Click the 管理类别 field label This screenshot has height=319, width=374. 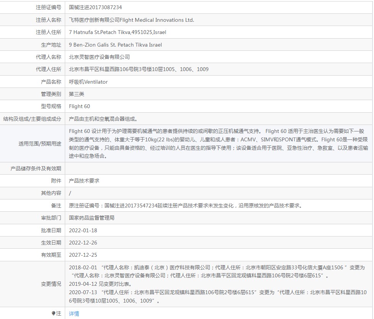pyautogui.click(x=51, y=94)
